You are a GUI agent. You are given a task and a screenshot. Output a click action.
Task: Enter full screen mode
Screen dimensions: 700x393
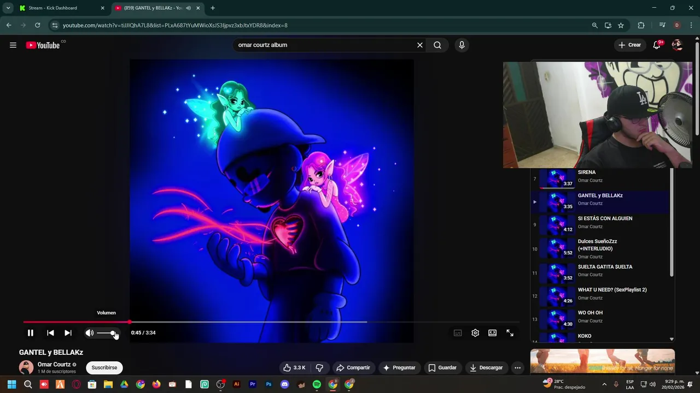[510, 333]
